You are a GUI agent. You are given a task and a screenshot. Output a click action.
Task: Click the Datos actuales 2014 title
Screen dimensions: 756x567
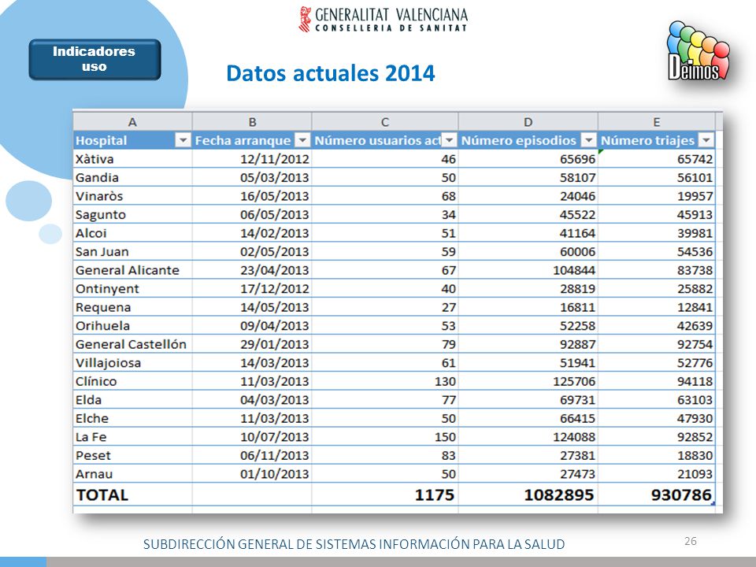click(x=331, y=73)
